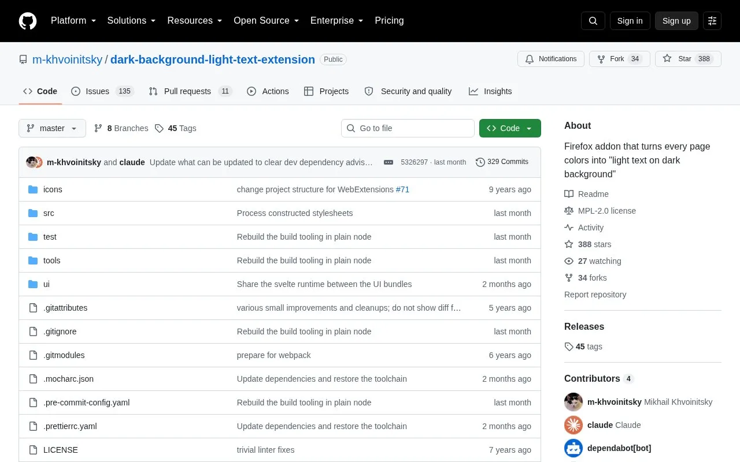Open appearance settings icon in header
Image resolution: width=740 pixels, height=462 pixels.
coord(712,21)
